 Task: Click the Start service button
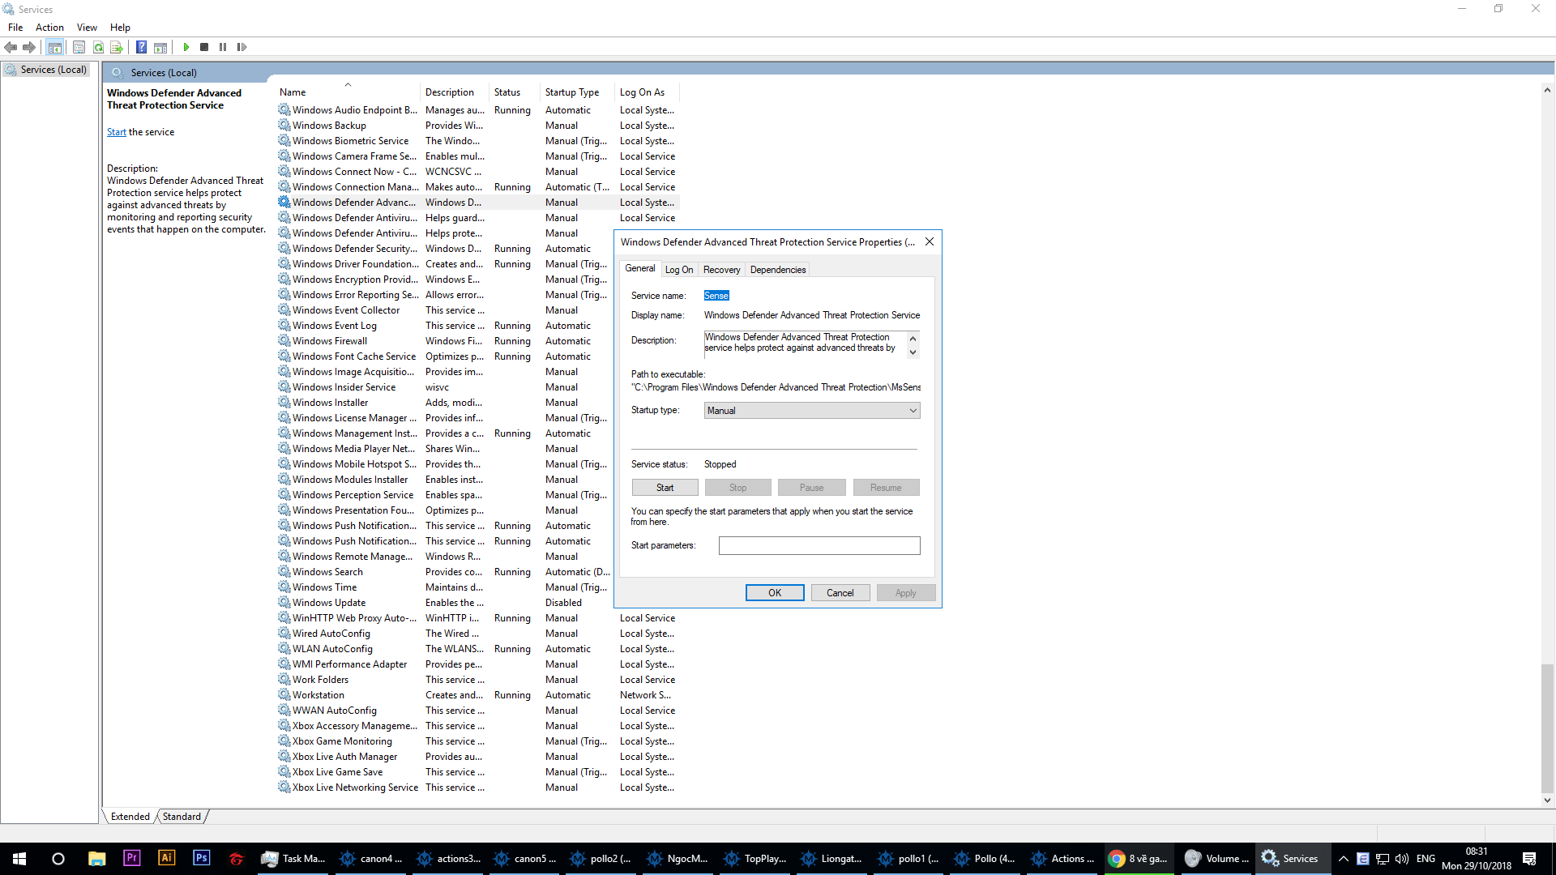click(664, 487)
